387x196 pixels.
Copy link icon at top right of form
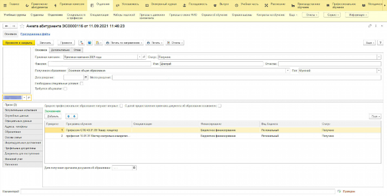(370, 26)
